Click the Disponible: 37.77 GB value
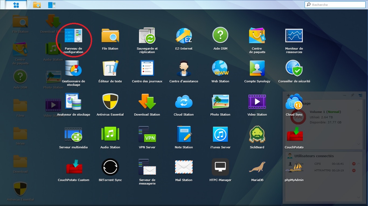 tap(326, 122)
